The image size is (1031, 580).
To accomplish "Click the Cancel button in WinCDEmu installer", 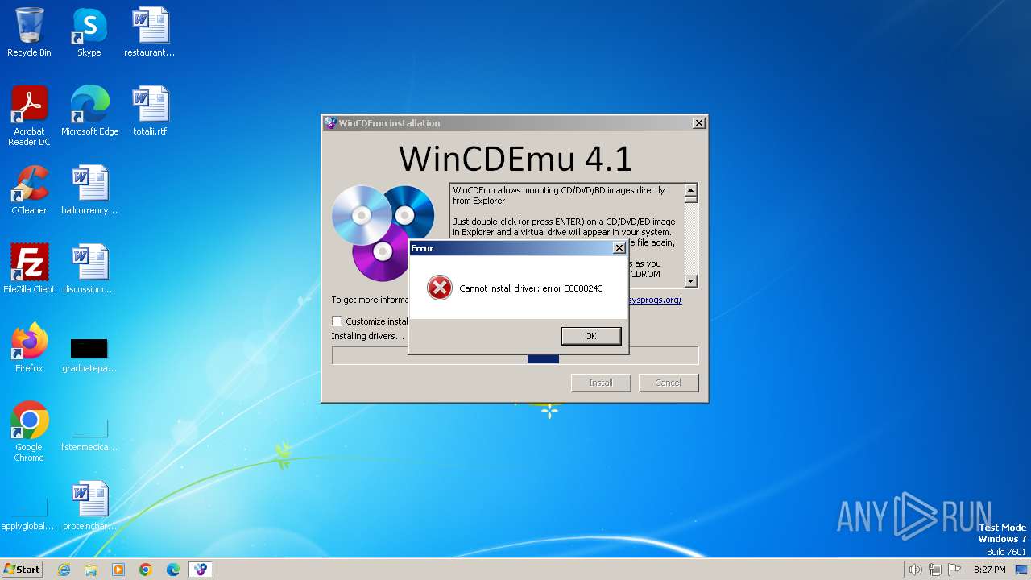I will click(x=668, y=383).
